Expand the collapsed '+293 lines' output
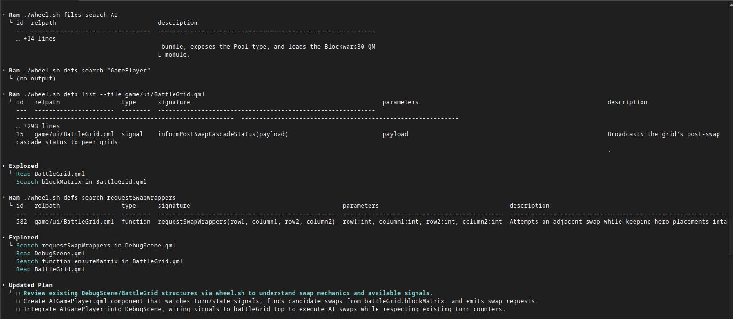Image resolution: width=733 pixels, height=319 pixels. (38, 126)
